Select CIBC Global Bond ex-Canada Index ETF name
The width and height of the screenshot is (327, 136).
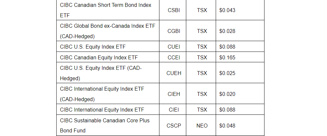tap(106, 31)
